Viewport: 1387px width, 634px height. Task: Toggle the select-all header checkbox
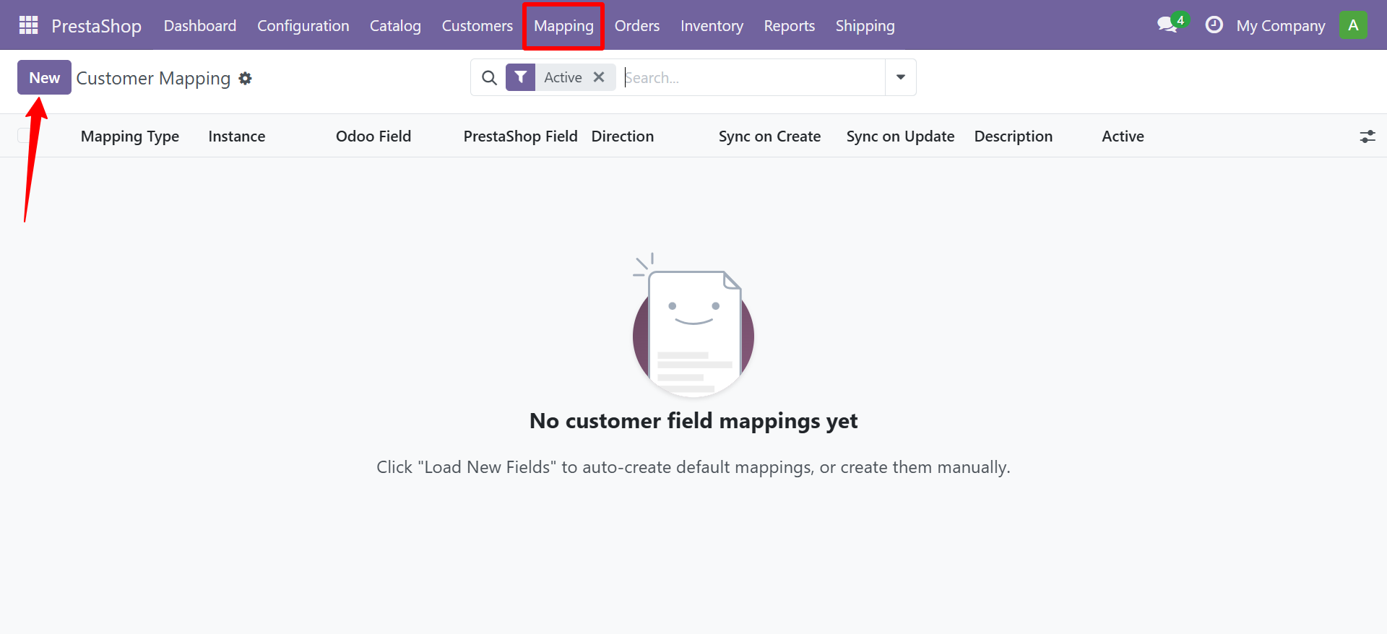coord(25,136)
